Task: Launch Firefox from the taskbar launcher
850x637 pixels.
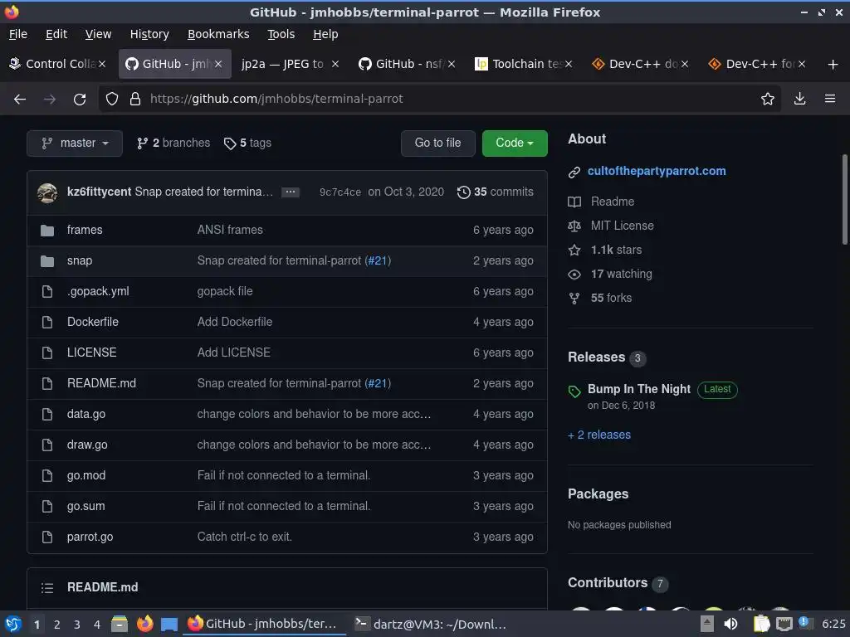Action: (x=144, y=625)
